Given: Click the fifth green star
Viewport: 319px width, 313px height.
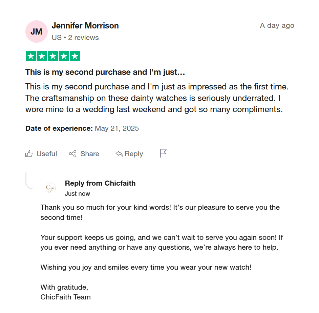Looking at the screenshot, I should [x=75, y=56].
